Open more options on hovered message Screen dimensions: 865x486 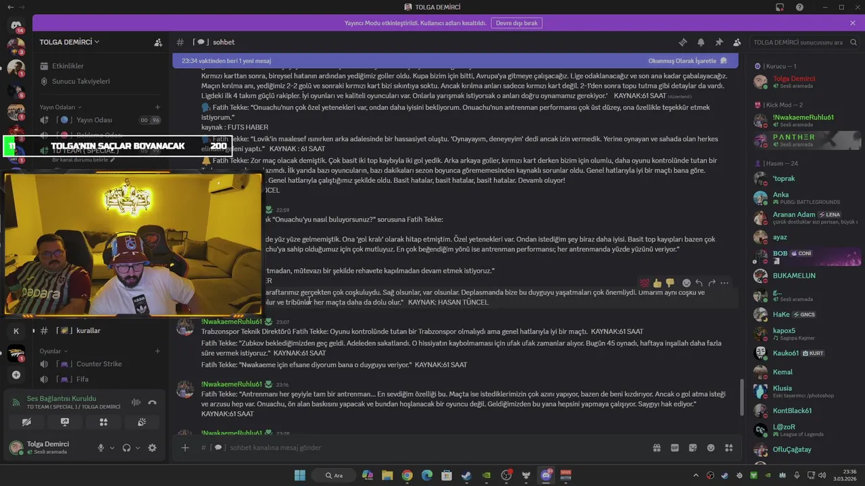click(x=724, y=283)
